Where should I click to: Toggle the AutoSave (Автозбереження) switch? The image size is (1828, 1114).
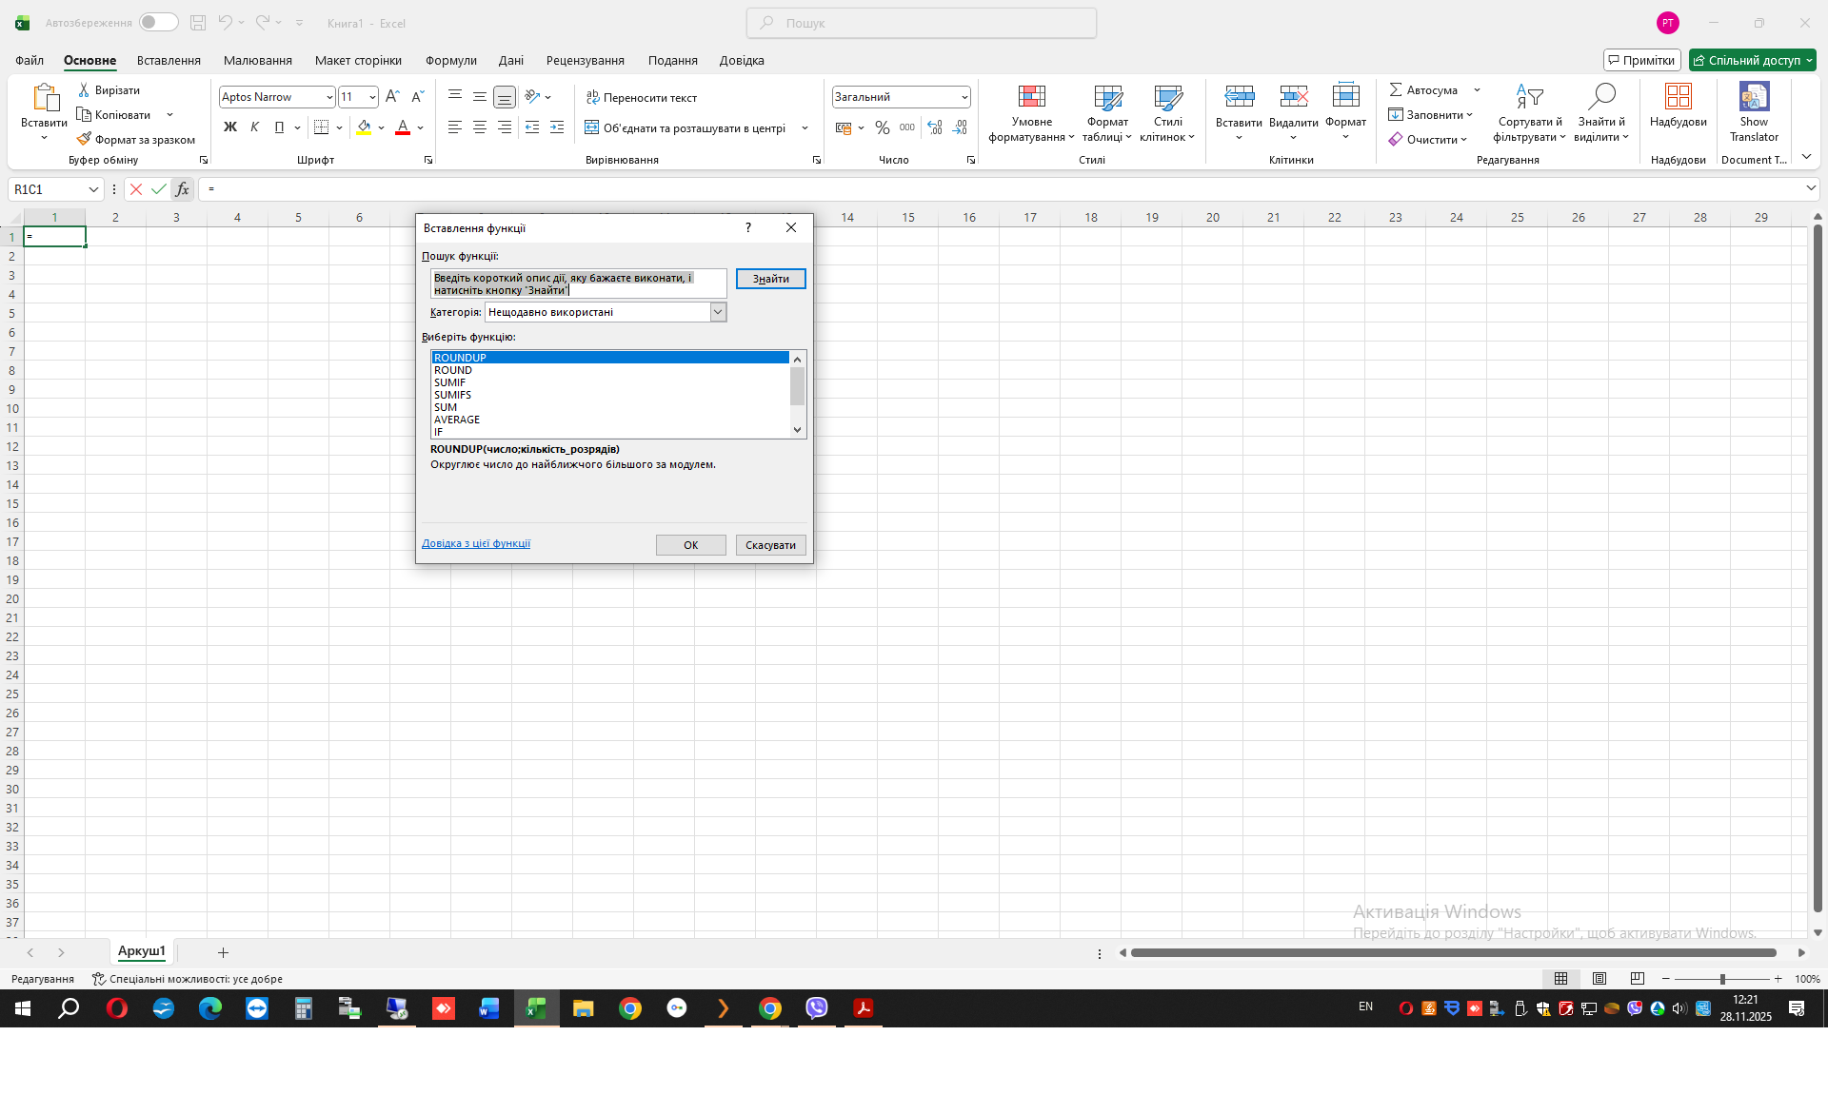click(x=158, y=22)
